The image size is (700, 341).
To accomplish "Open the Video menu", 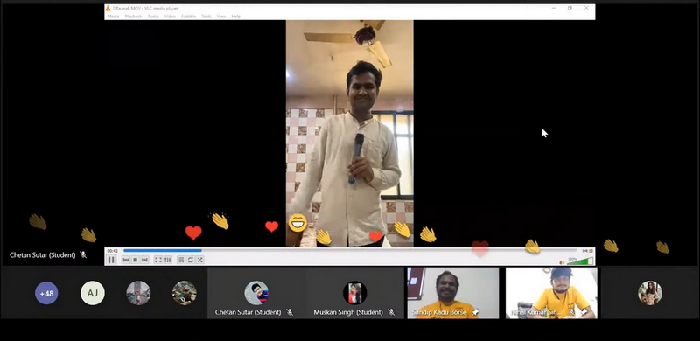I will [170, 17].
